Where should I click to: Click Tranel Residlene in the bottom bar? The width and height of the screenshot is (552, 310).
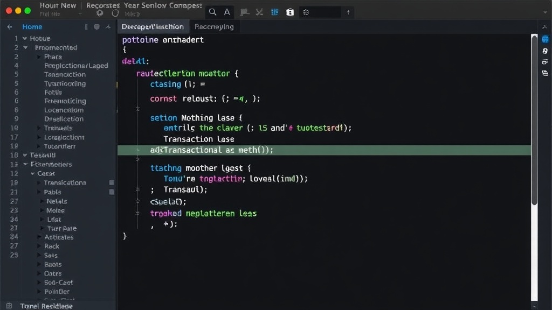pyautogui.click(x=46, y=306)
